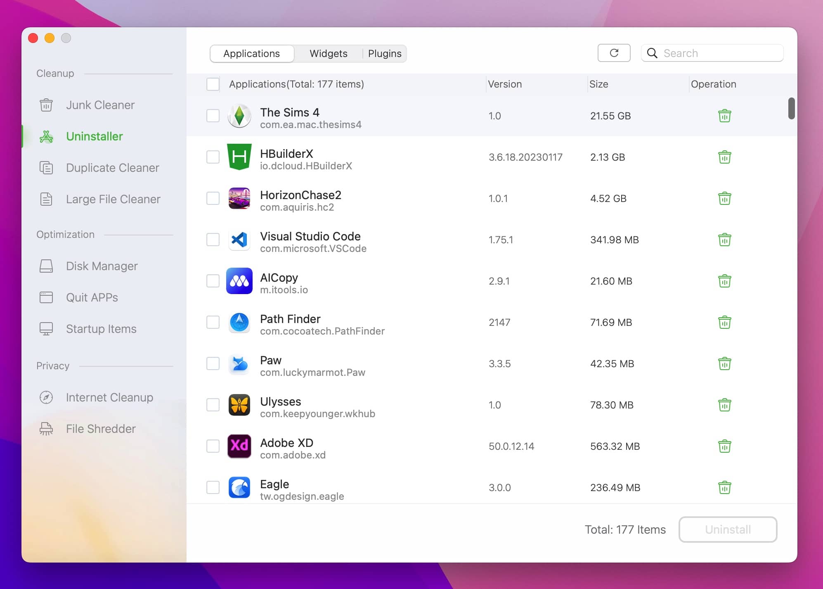
Task: Check the box for HBuilderX
Action: 213,157
